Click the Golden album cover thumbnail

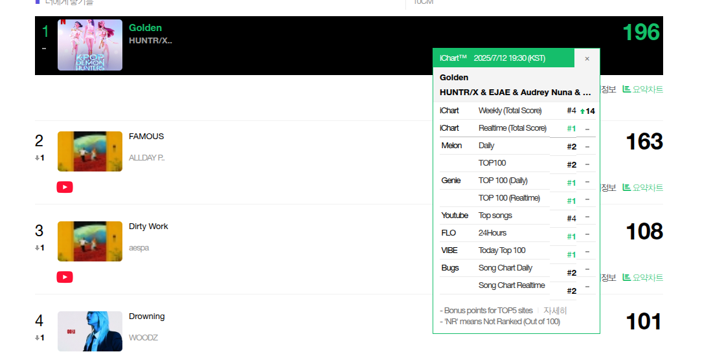point(90,45)
